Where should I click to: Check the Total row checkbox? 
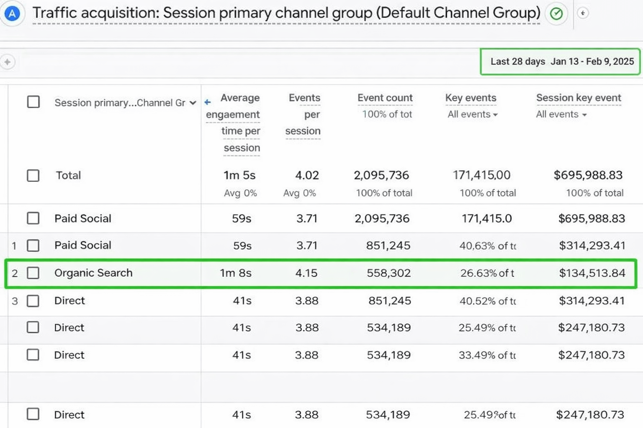click(33, 176)
